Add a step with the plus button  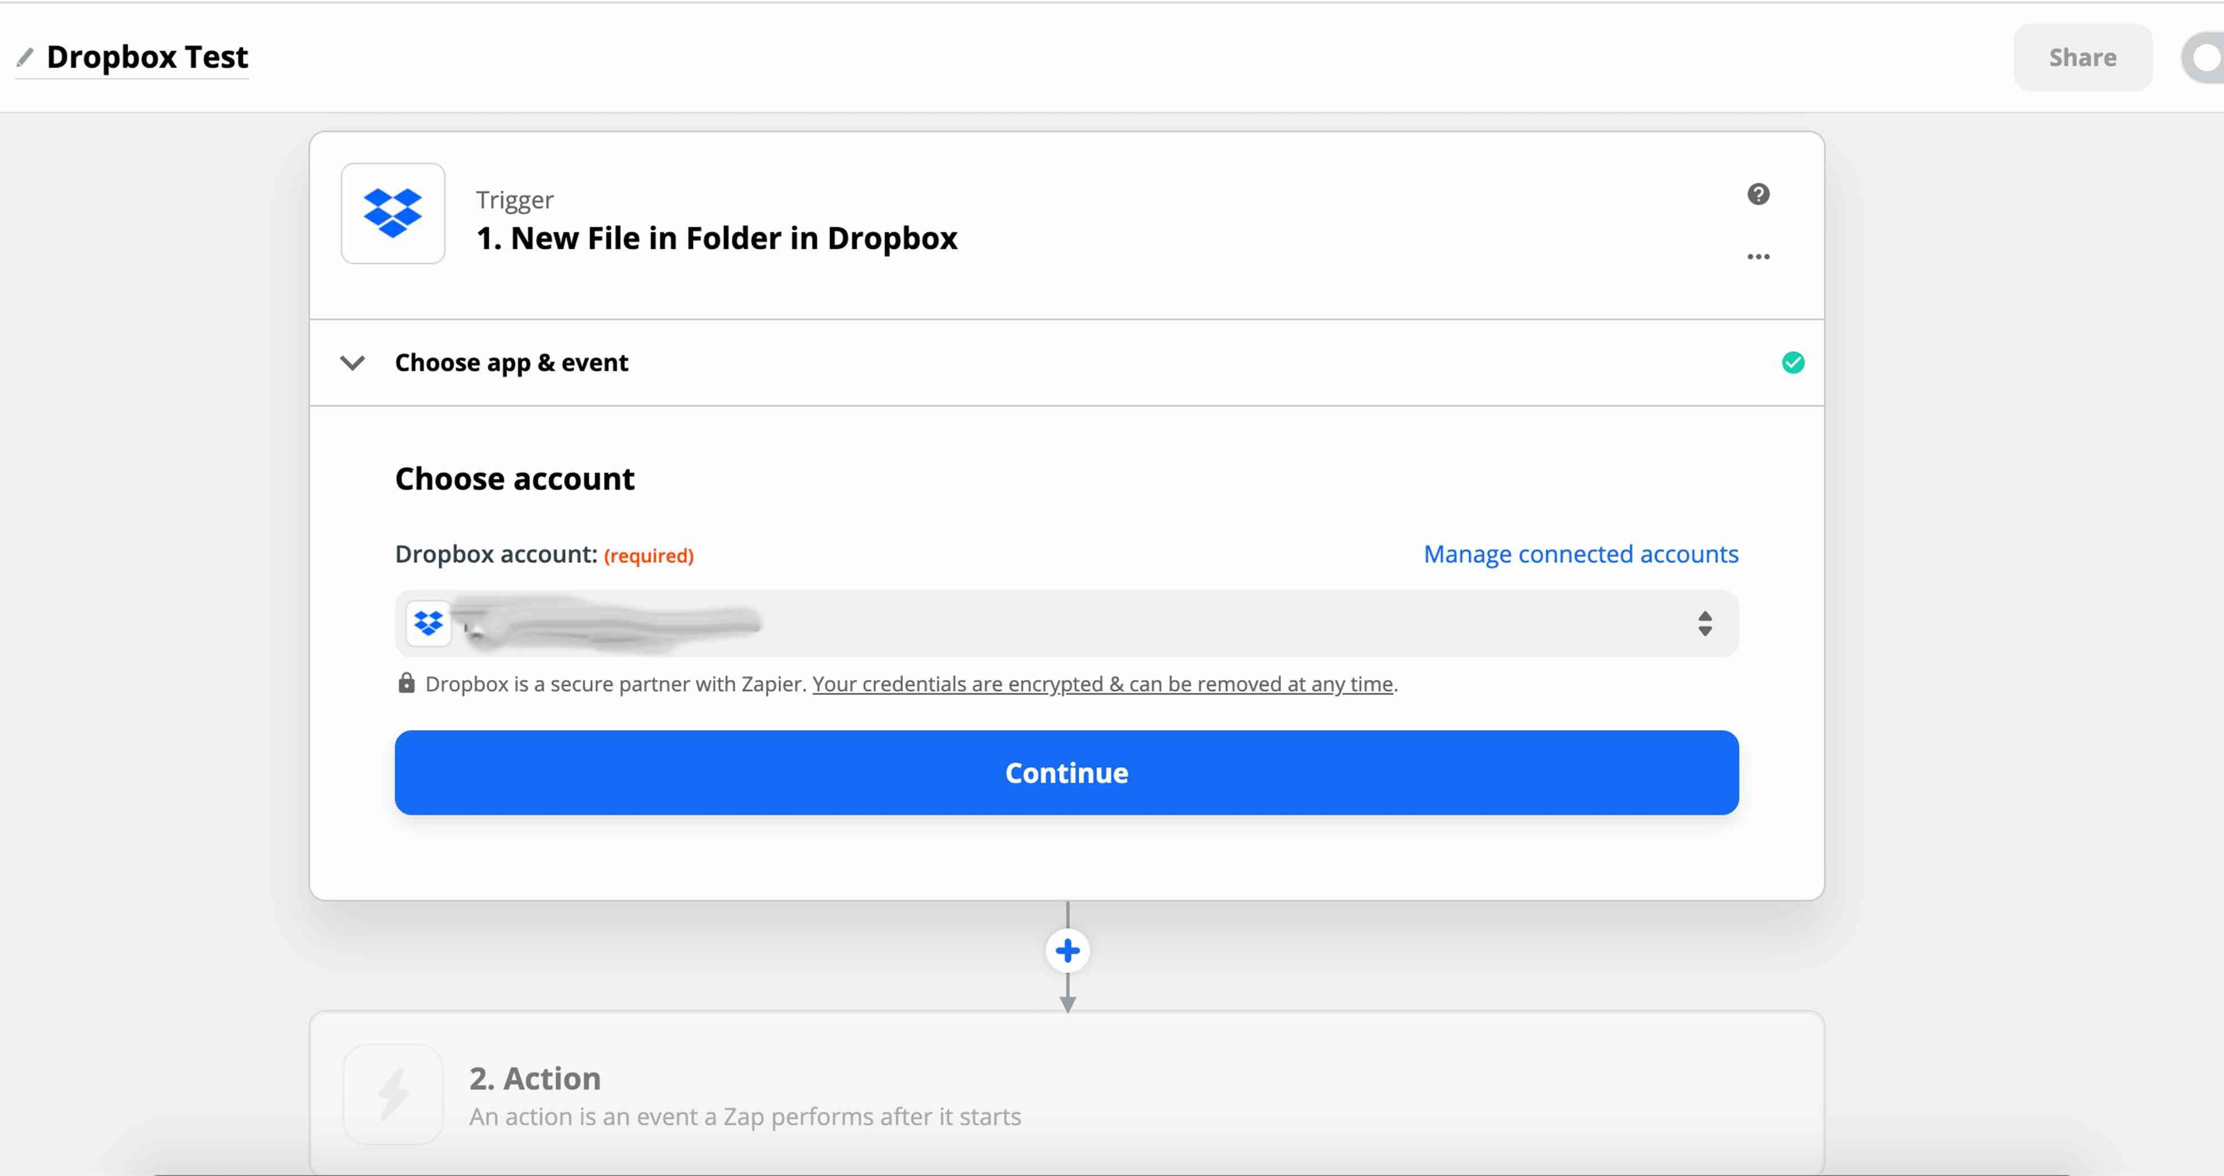click(1067, 951)
